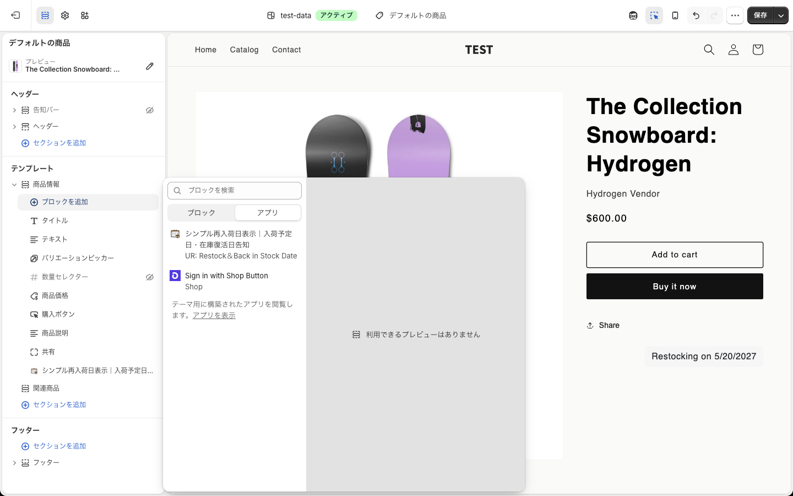Click the help chat icon in top bar
This screenshot has width=793, height=496.
[x=633, y=15]
